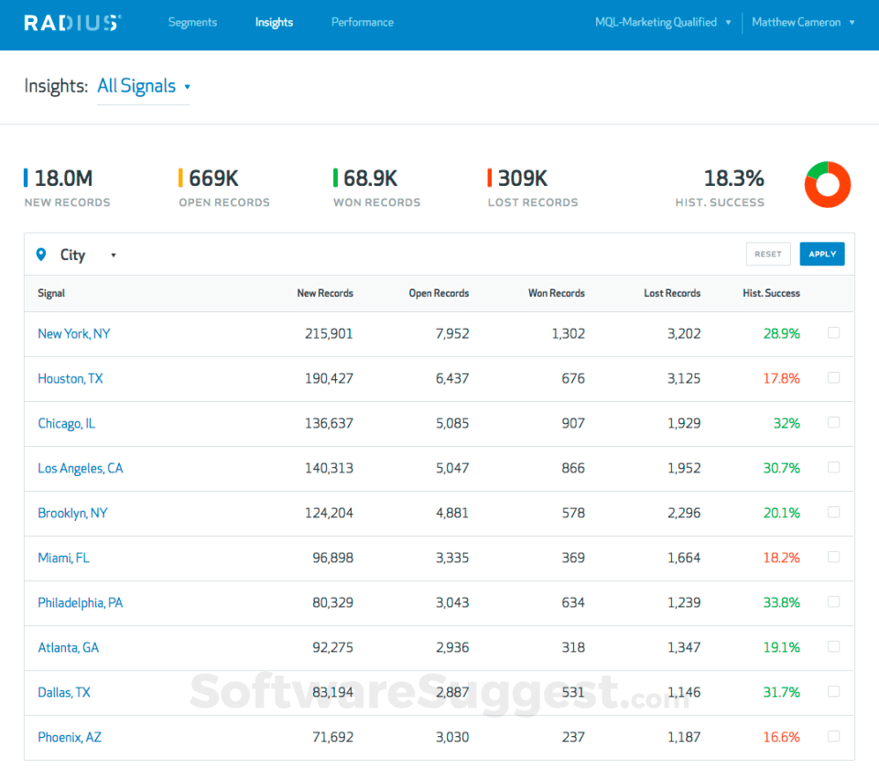Select the New York, NY row checkbox
The width and height of the screenshot is (879, 781).
(833, 333)
